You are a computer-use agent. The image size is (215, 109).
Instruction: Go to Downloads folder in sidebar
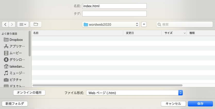(17, 60)
